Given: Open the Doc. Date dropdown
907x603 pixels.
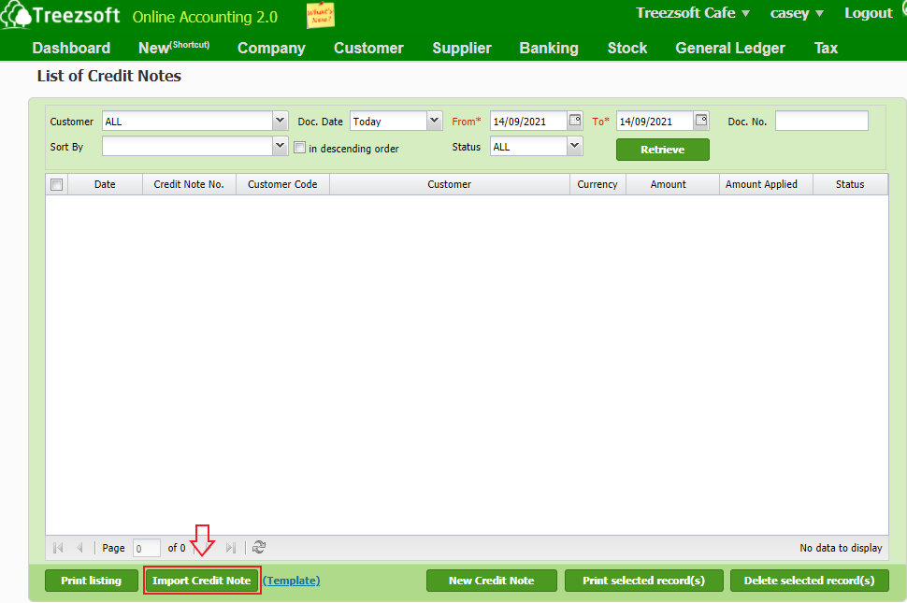Looking at the screenshot, I should [x=434, y=122].
